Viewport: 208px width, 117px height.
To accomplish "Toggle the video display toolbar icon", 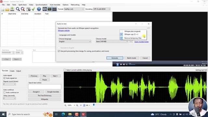I will 54,9.
